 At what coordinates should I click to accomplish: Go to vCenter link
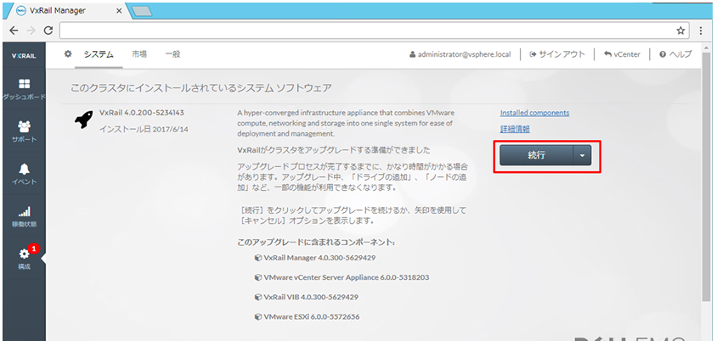(622, 54)
